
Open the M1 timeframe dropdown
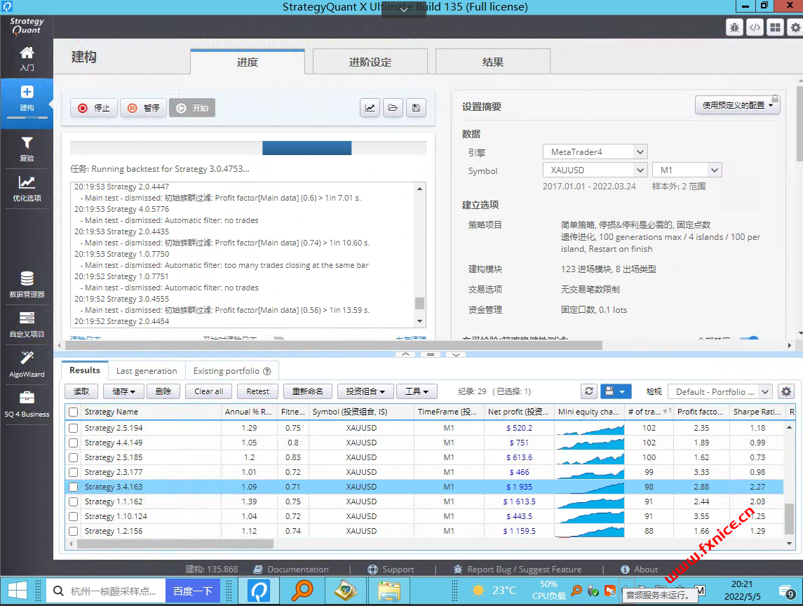[x=687, y=170]
